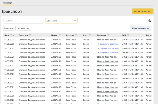158x104 pixels.
Task: Open the Модель column filter icon
Action: click(x=76, y=35)
